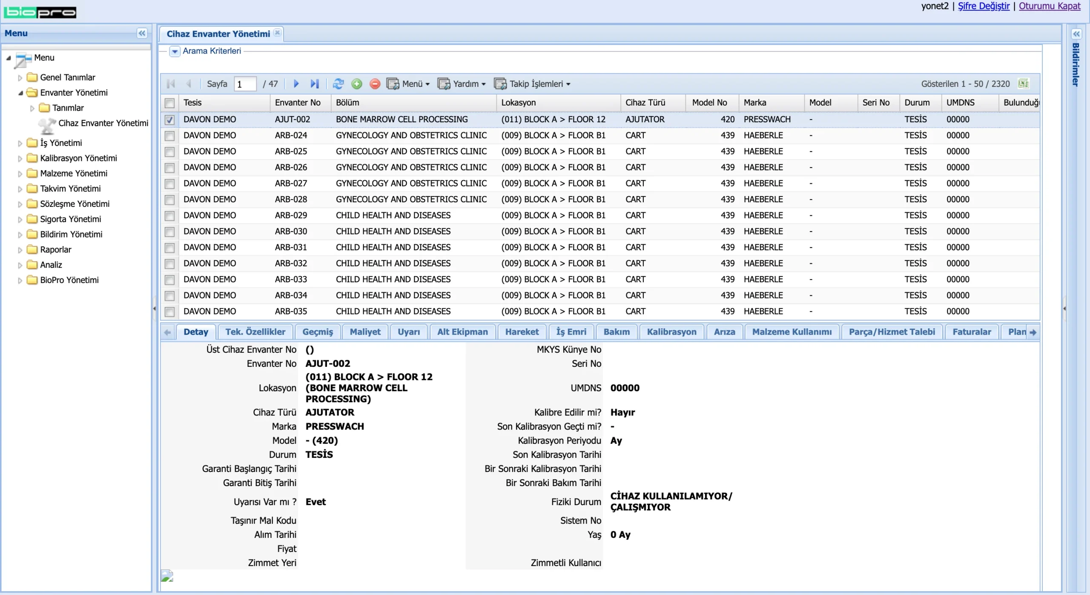Image resolution: width=1090 pixels, height=595 pixels.
Task: Uncheck the AJUT-002 row checkbox
Action: pos(169,120)
